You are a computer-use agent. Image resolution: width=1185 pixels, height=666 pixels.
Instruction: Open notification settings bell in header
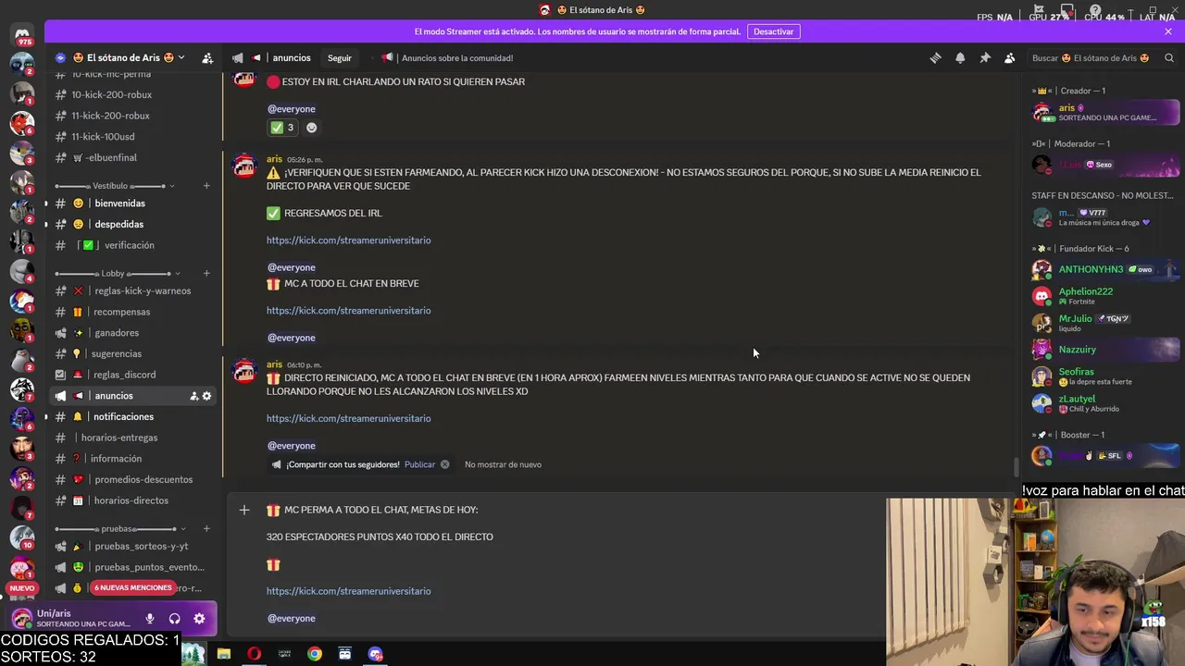pos(960,57)
